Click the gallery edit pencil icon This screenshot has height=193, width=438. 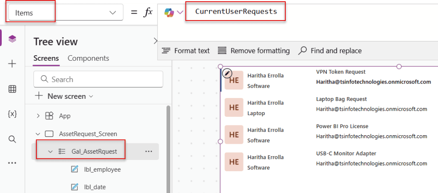[227, 73]
